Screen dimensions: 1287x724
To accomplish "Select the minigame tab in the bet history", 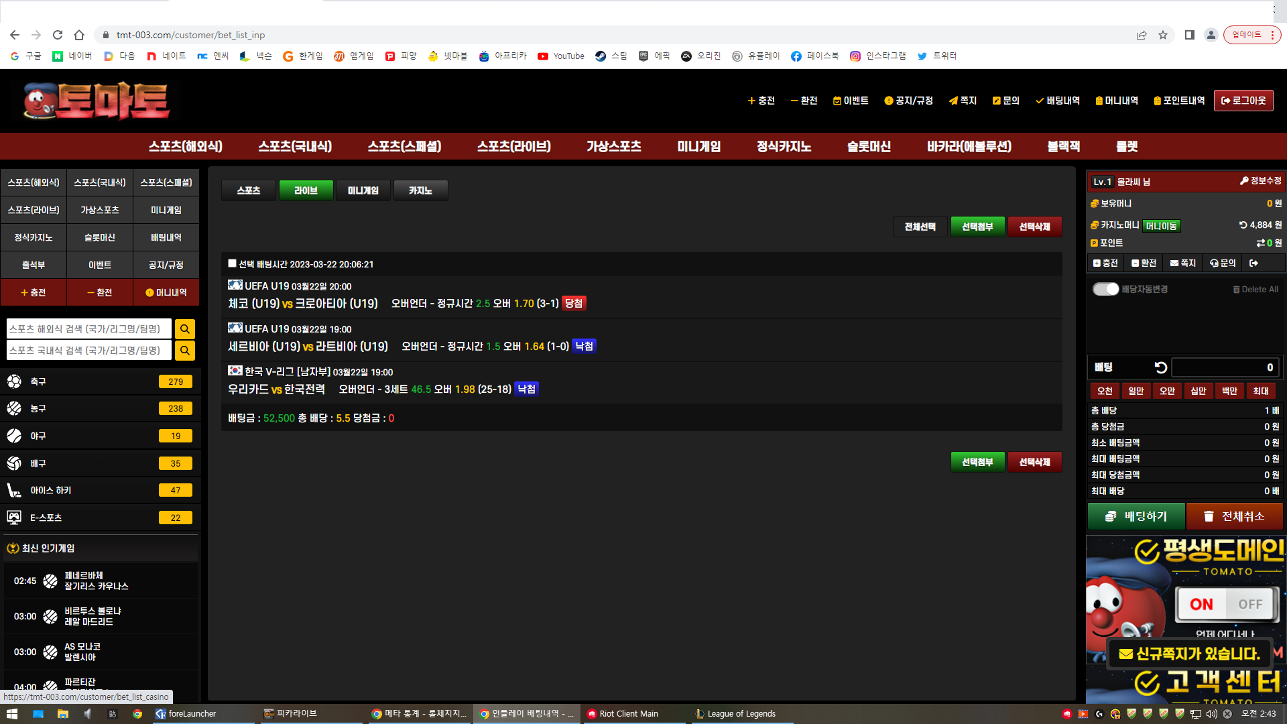I will click(x=363, y=190).
